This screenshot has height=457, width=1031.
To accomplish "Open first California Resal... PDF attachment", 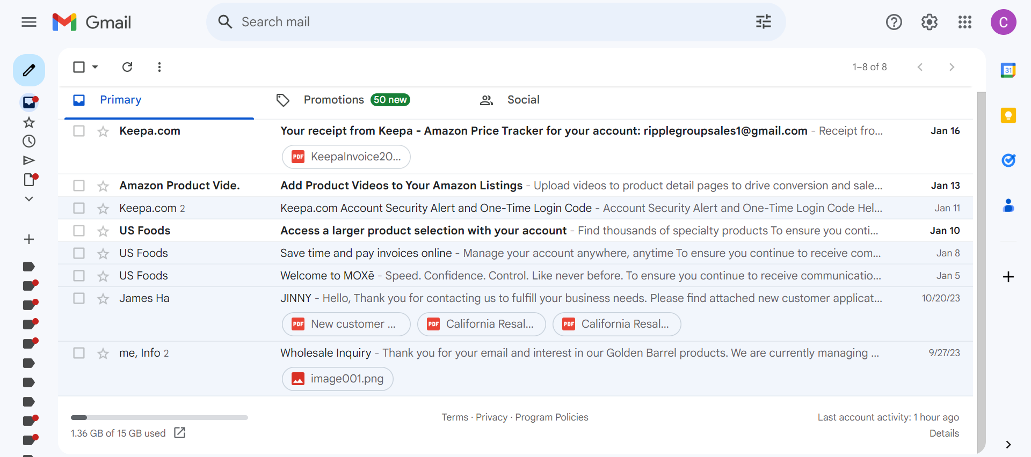I will point(482,324).
